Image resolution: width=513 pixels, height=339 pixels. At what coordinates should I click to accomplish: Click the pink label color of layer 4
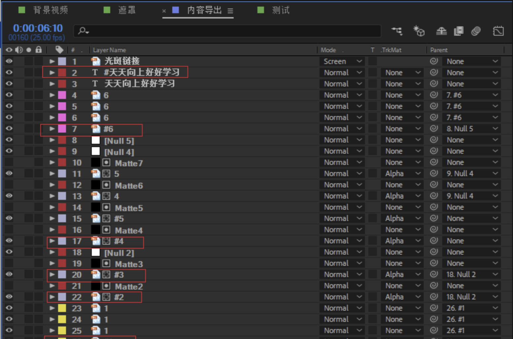tap(62, 95)
